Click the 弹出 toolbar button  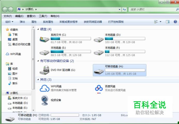click(x=22, y=22)
